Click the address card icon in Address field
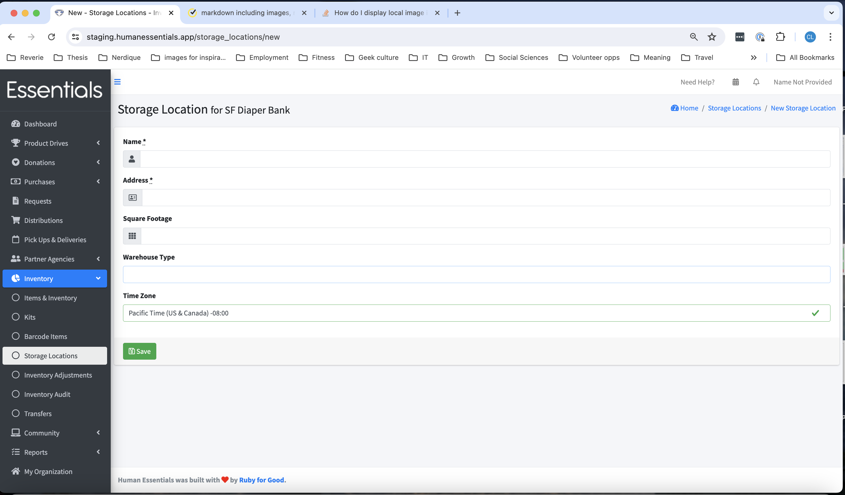The height and width of the screenshot is (495, 845). 133,197
